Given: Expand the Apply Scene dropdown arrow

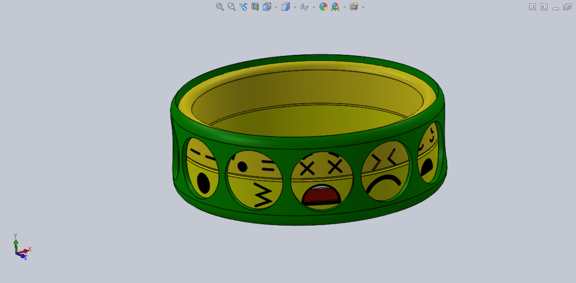Looking at the screenshot, I should 344,7.
